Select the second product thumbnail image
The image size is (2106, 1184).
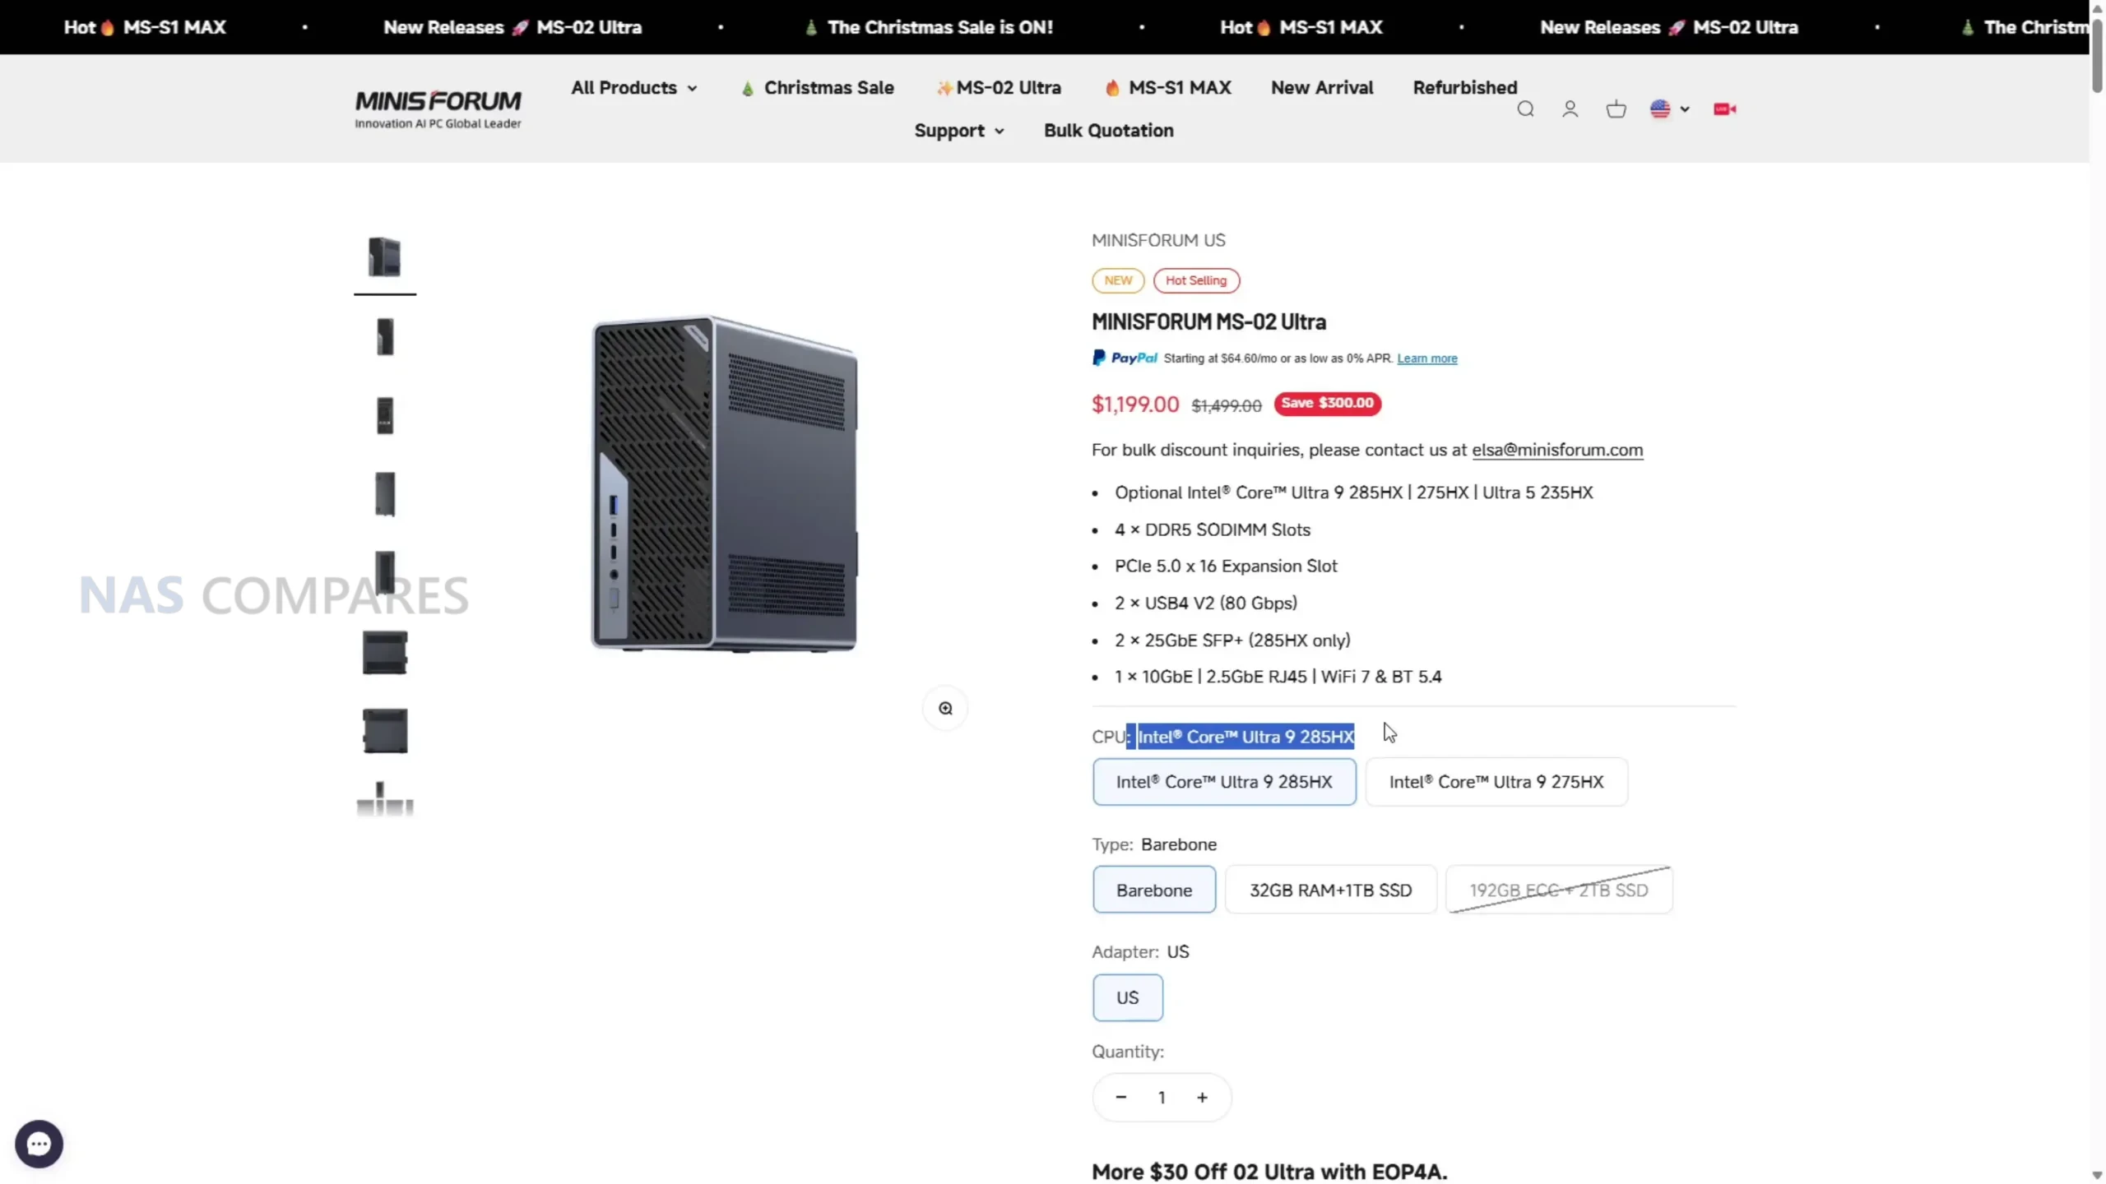(x=385, y=336)
